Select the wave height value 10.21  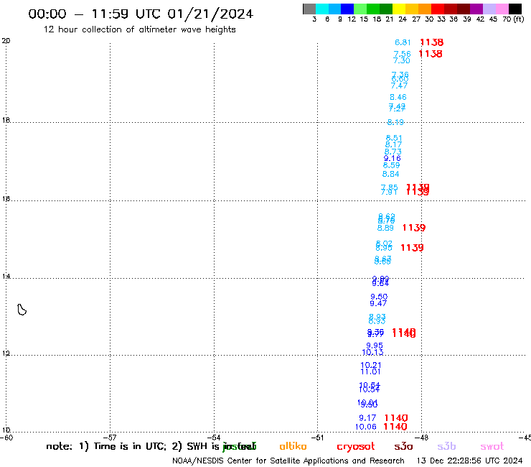371,365
